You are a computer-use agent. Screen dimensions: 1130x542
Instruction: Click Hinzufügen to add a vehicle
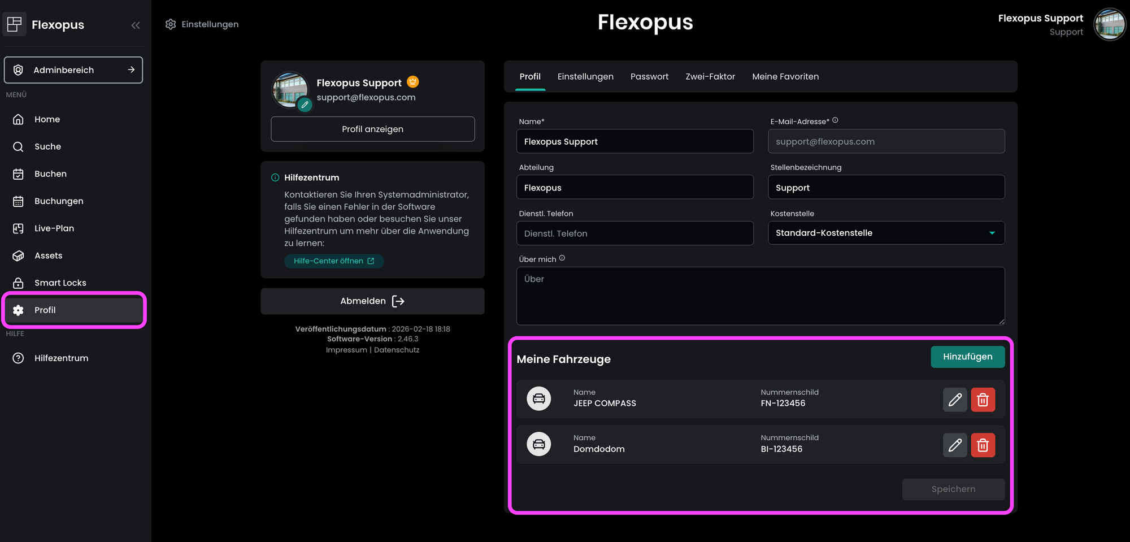967,357
